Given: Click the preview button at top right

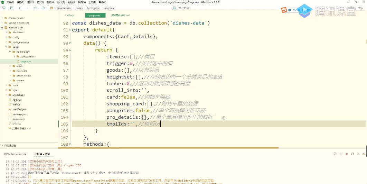Looking at the screenshot, I should tap(360, 8).
